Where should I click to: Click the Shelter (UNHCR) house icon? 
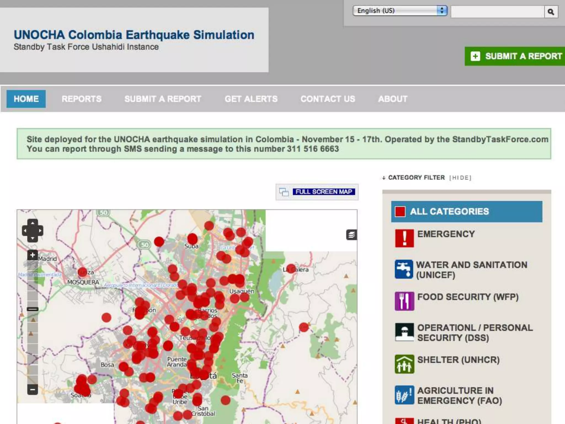point(404,364)
